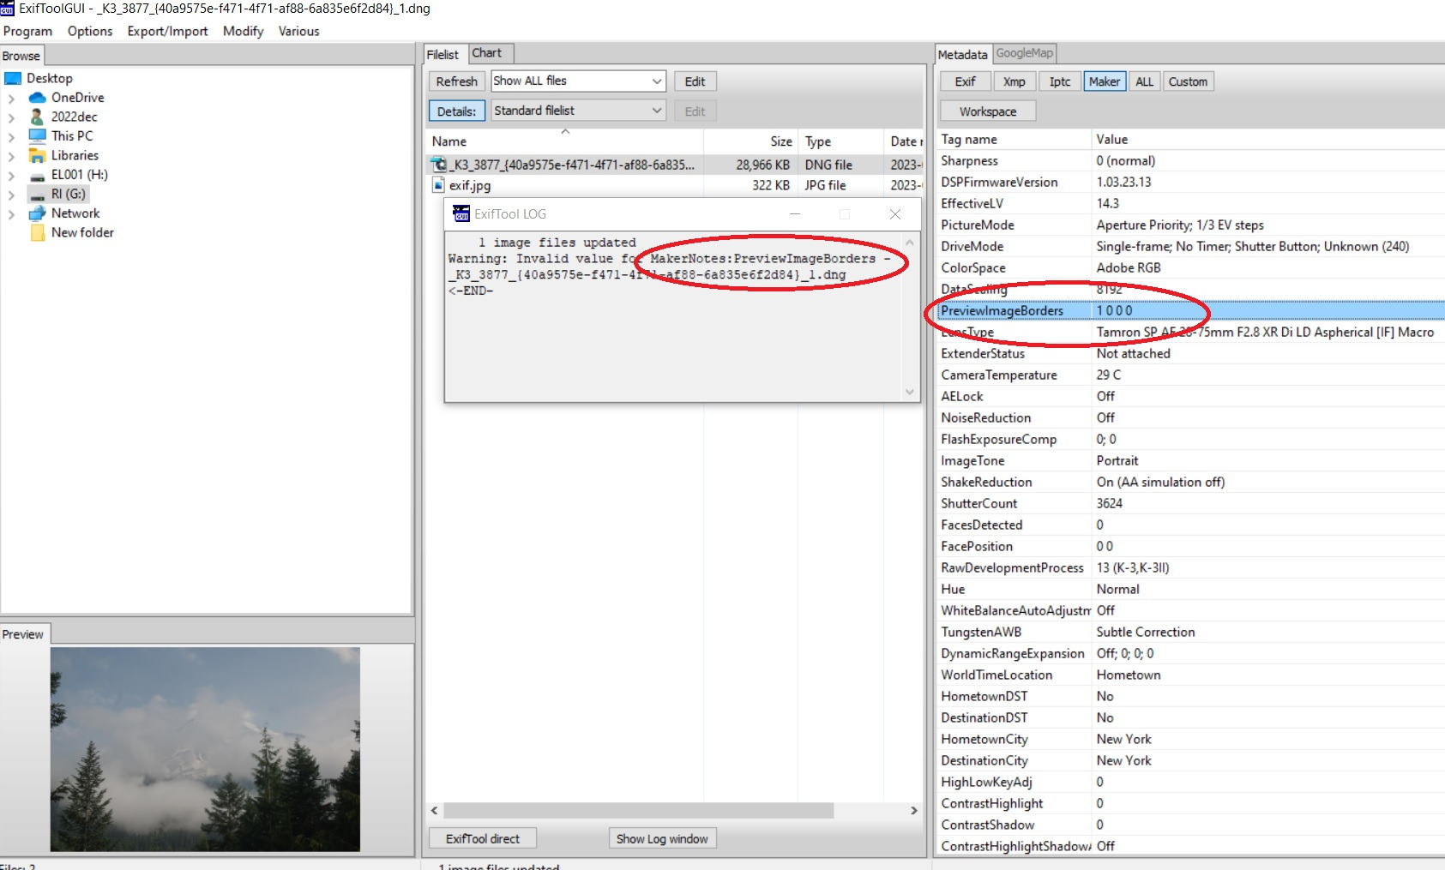Open the Export/Import menu

point(167,31)
